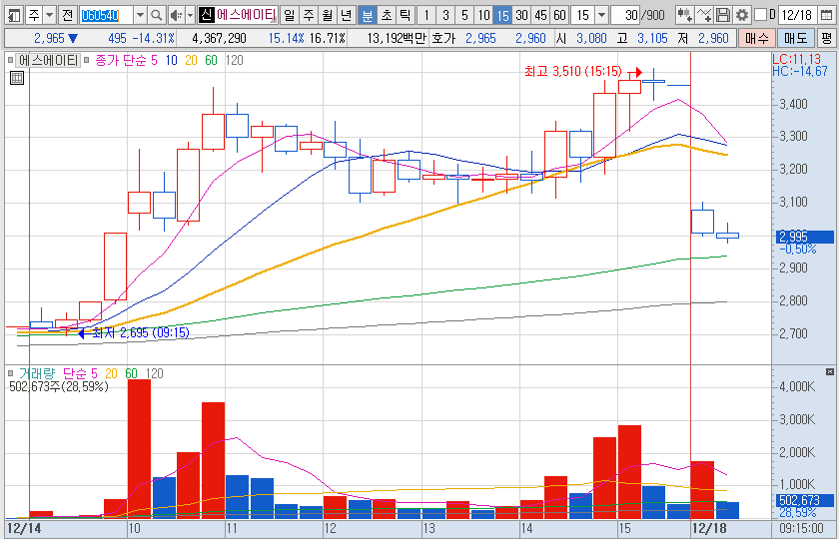Click the -14.31% change rate
This screenshot has height=539, width=839.
pyautogui.click(x=154, y=39)
